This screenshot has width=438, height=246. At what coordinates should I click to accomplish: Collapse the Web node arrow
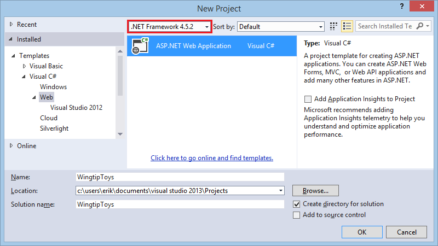click(x=34, y=97)
